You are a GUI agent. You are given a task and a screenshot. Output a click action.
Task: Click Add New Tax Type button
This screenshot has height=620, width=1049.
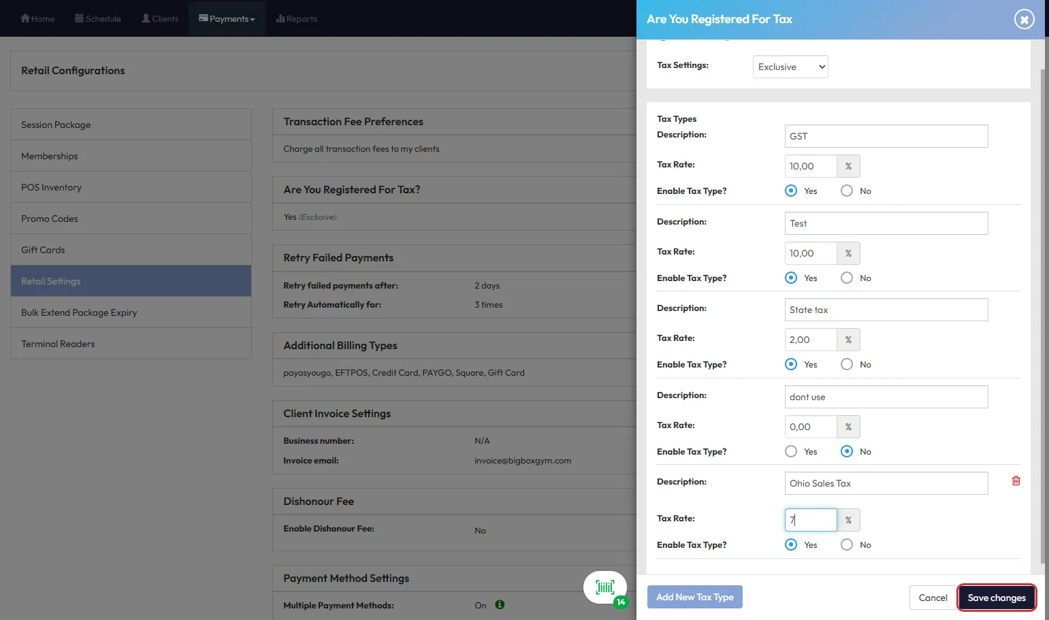click(694, 597)
